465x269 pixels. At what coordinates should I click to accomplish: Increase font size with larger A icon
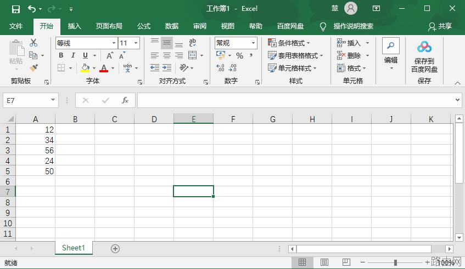coord(109,55)
